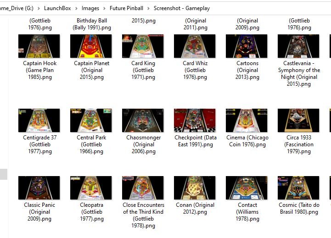The image size is (331, 238).
Task: Click Circa 1933 (Fascination 1979).png filename
Action: pyautogui.click(x=299, y=144)
